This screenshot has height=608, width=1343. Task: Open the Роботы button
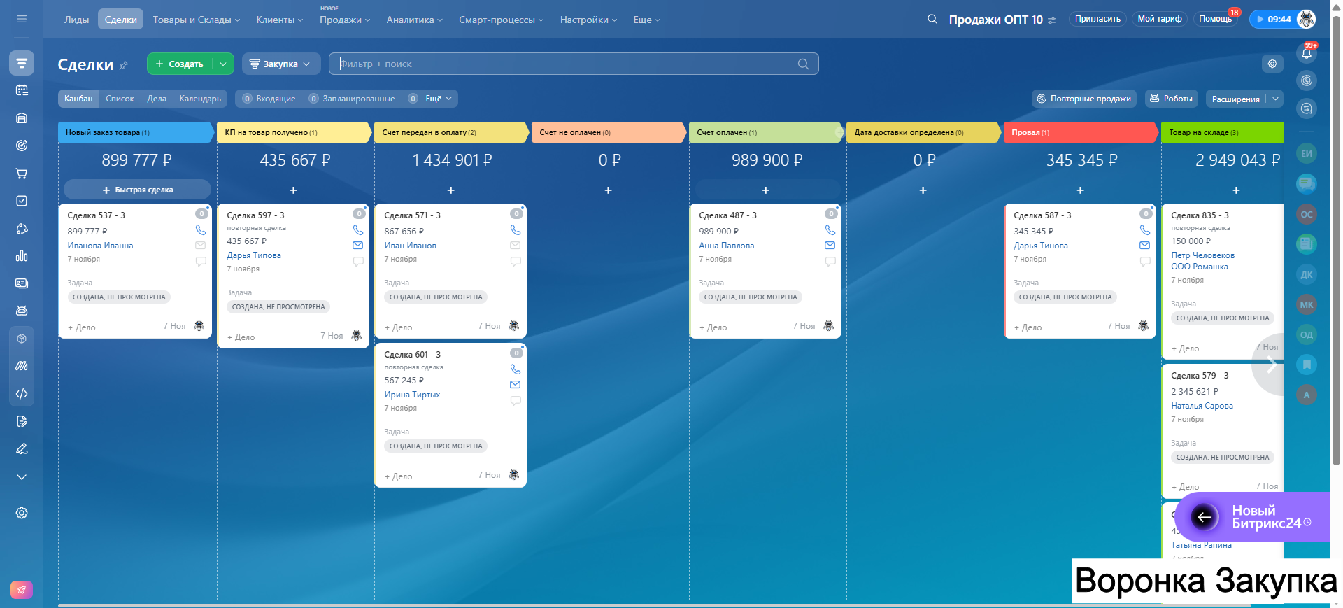(x=1172, y=99)
